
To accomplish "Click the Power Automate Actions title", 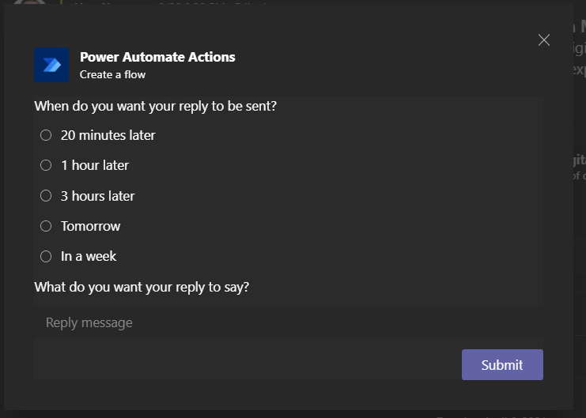I will tap(157, 57).
